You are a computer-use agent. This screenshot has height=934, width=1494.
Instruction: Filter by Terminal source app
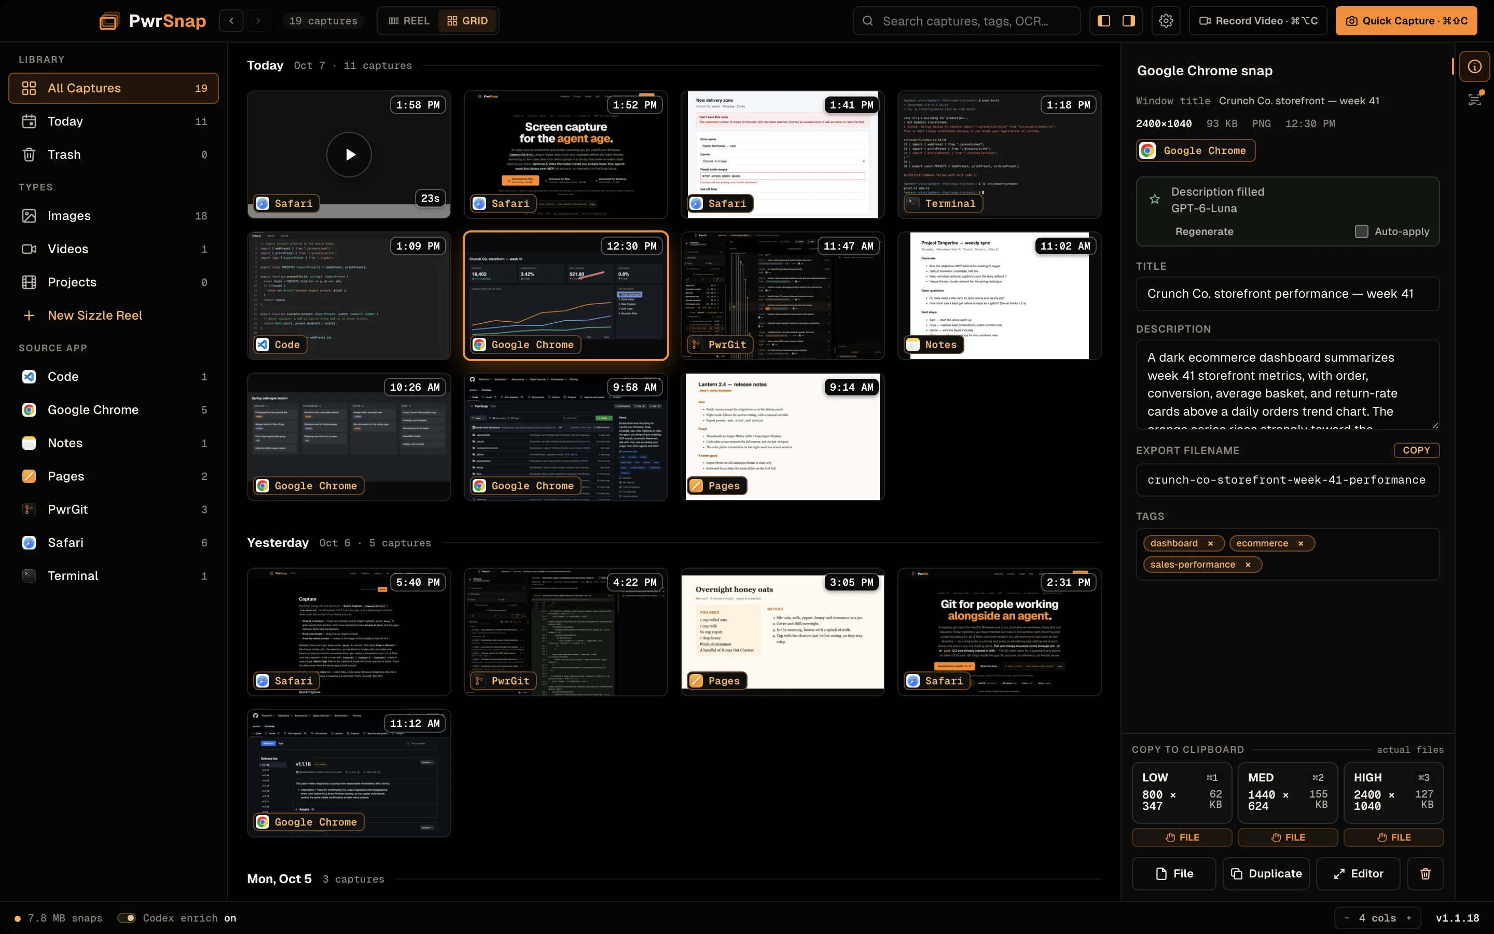click(114, 576)
